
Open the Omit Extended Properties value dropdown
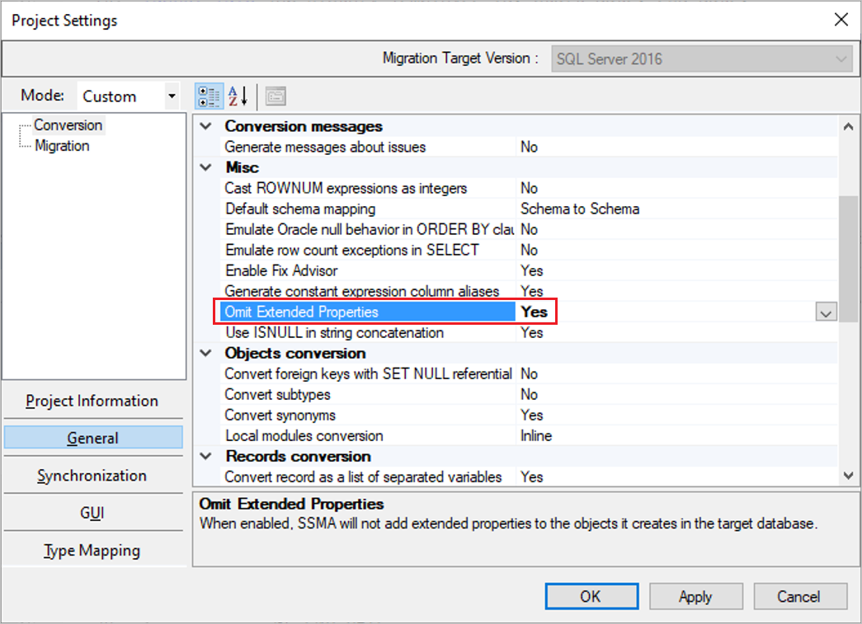tap(826, 312)
